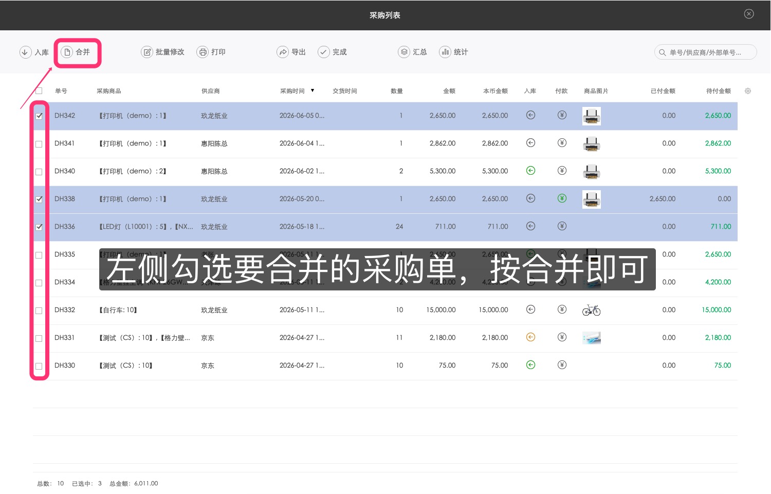This screenshot has height=494, width=771.
Task: Click supplier 京东 in DH330 row
Action: click(208, 365)
